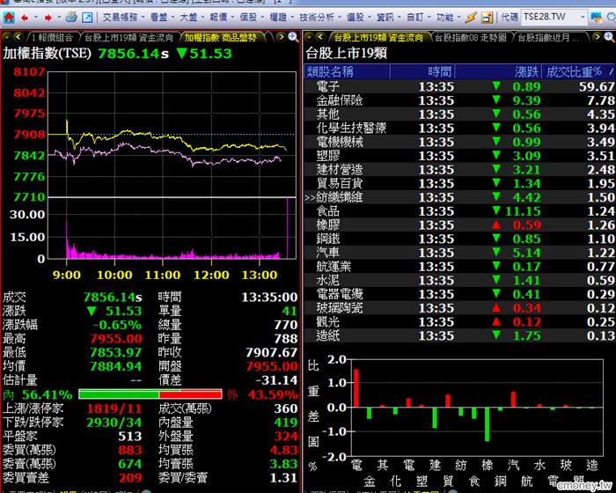616x493 pixels.
Task: Click the right panel's magnifier zoom icon
Action: point(609,37)
